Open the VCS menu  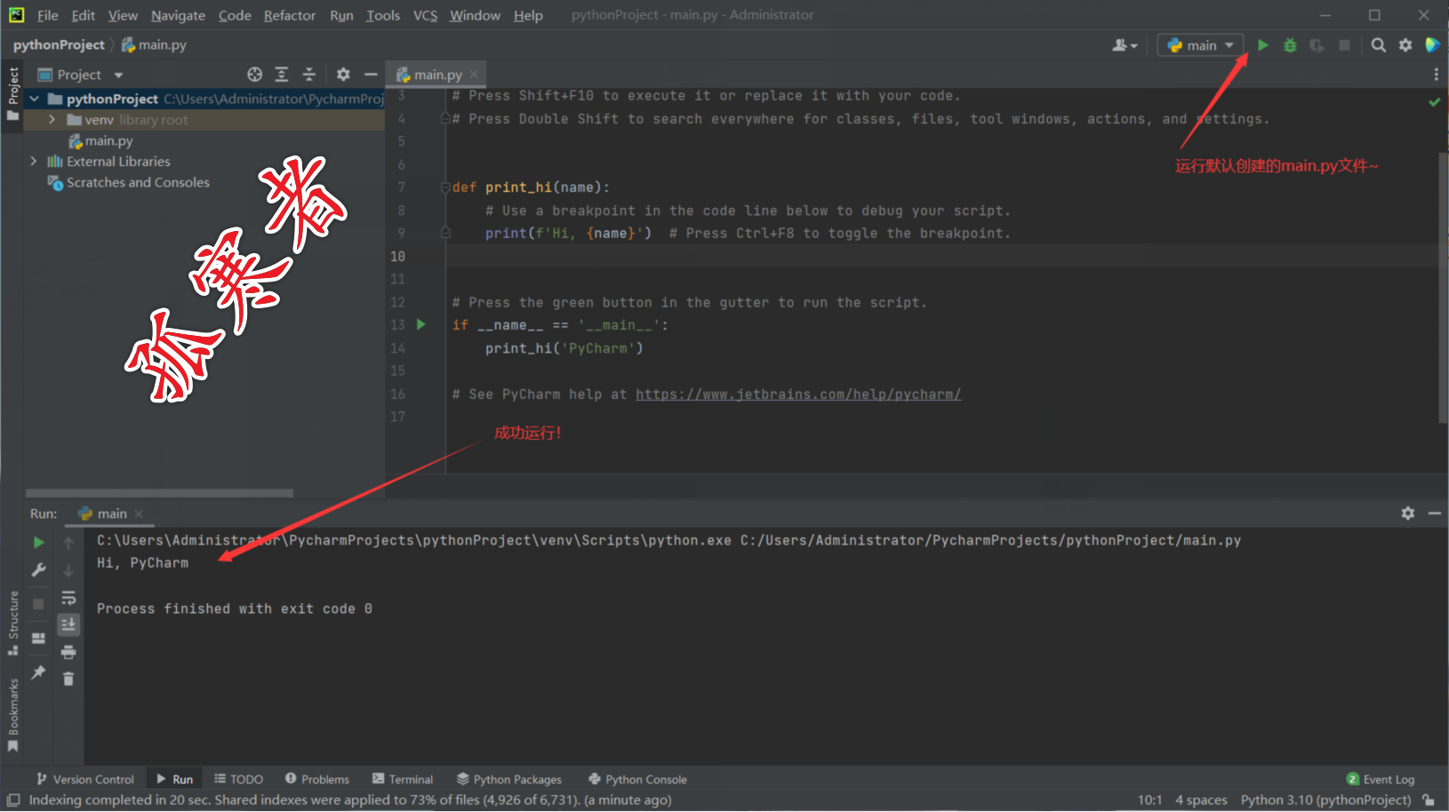coord(425,15)
